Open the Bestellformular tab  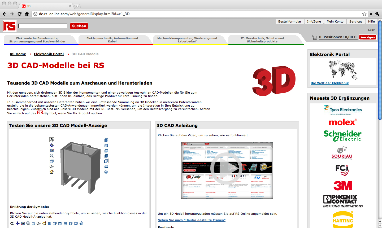click(x=290, y=21)
